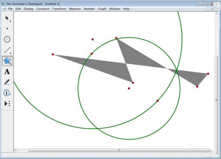This screenshot has height=159, width=221.
Task: Select the Selection Arrow tool
Action: pyautogui.click(x=7, y=18)
